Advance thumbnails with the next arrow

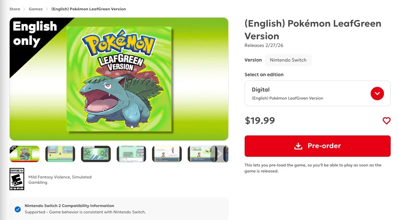pos(219,154)
